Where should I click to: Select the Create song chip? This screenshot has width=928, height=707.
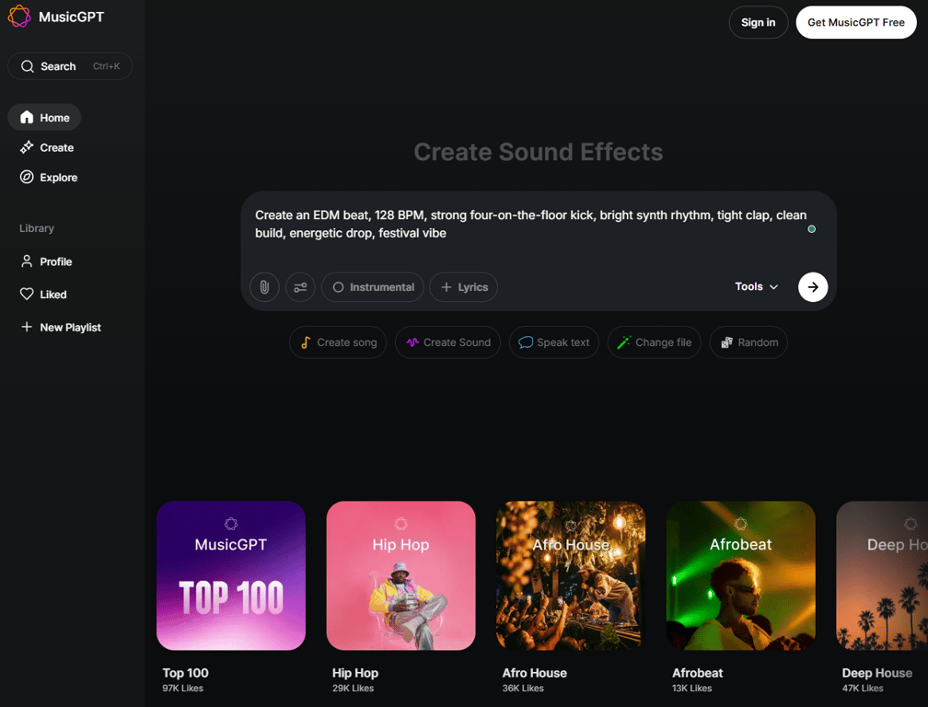[x=338, y=342]
